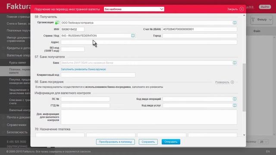Click the Город input field
The image size is (276, 155).
click(200, 36)
